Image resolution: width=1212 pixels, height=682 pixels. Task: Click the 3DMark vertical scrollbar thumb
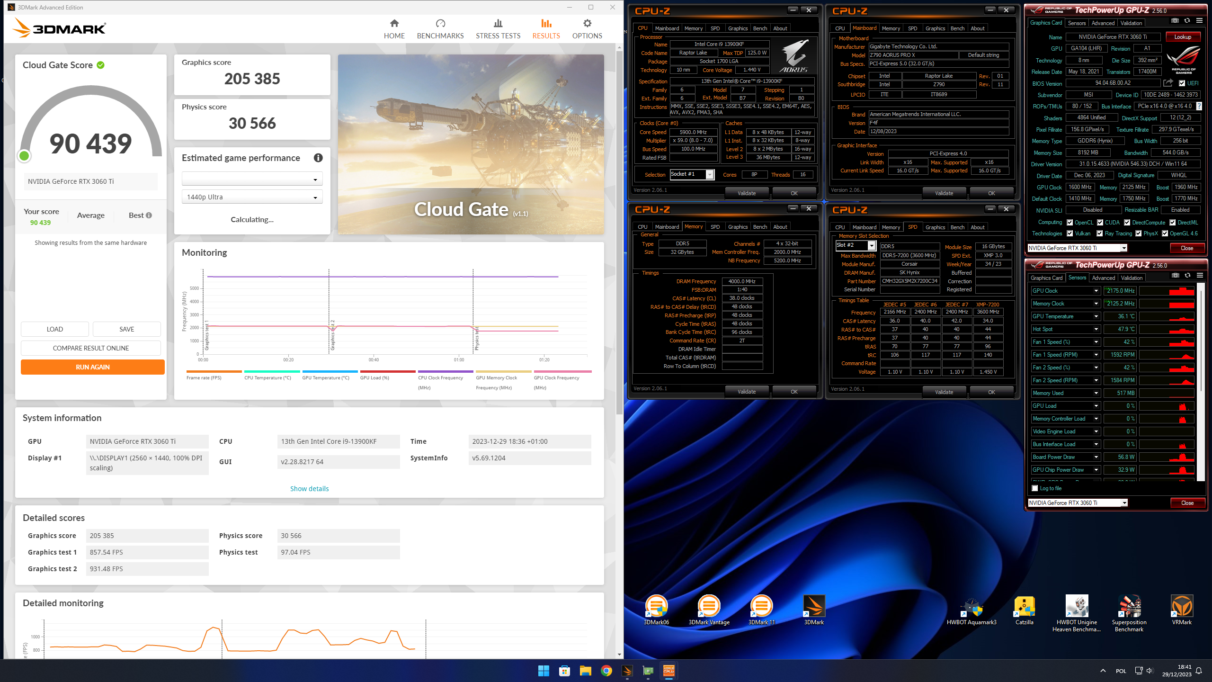click(x=619, y=232)
